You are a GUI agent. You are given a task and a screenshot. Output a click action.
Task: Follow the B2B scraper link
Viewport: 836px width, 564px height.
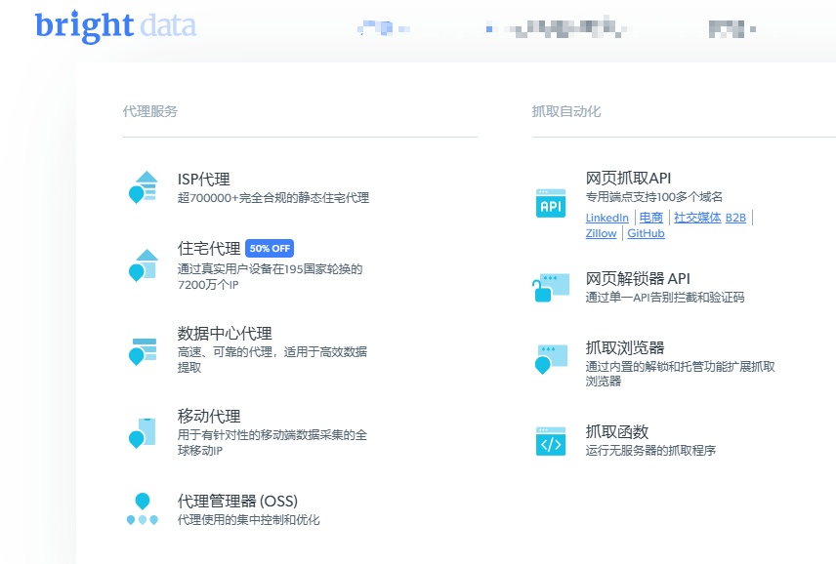point(735,218)
